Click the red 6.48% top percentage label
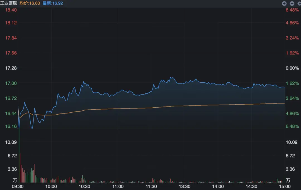The image size is (301, 190). [292, 10]
